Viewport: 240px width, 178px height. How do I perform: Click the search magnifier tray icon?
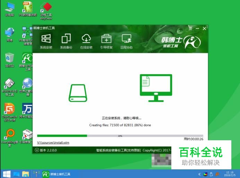[217, 174]
